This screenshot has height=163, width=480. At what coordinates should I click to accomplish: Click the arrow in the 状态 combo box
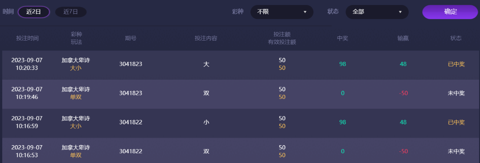click(400, 12)
